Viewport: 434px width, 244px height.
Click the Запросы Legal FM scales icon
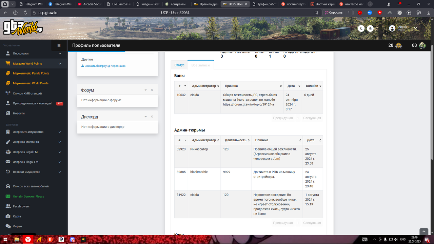pos(8,152)
